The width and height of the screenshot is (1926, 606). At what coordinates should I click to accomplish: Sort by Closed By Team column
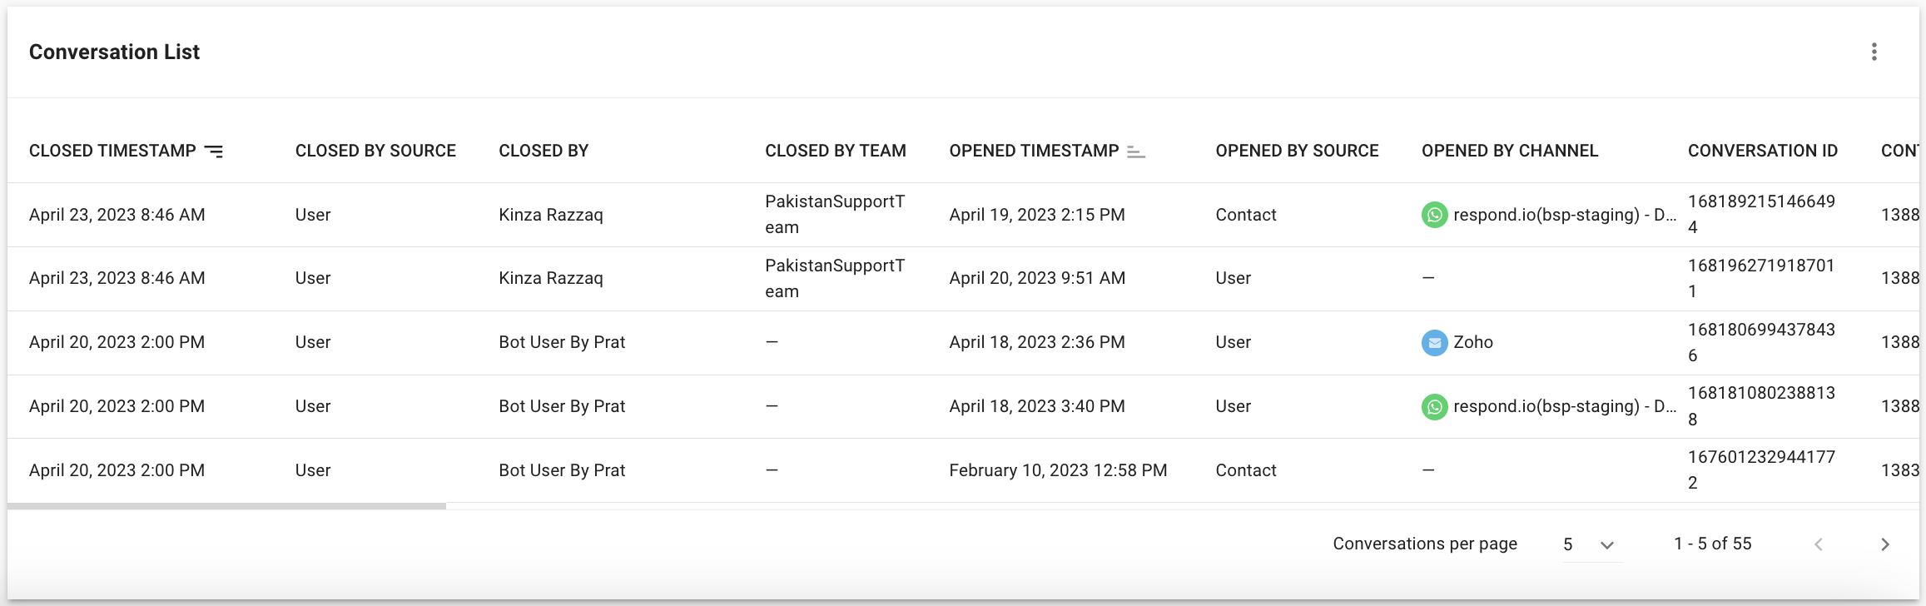click(835, 151)
